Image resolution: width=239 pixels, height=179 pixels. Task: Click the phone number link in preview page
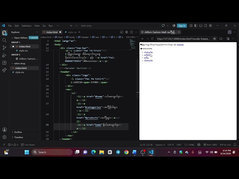click(180, 45)
